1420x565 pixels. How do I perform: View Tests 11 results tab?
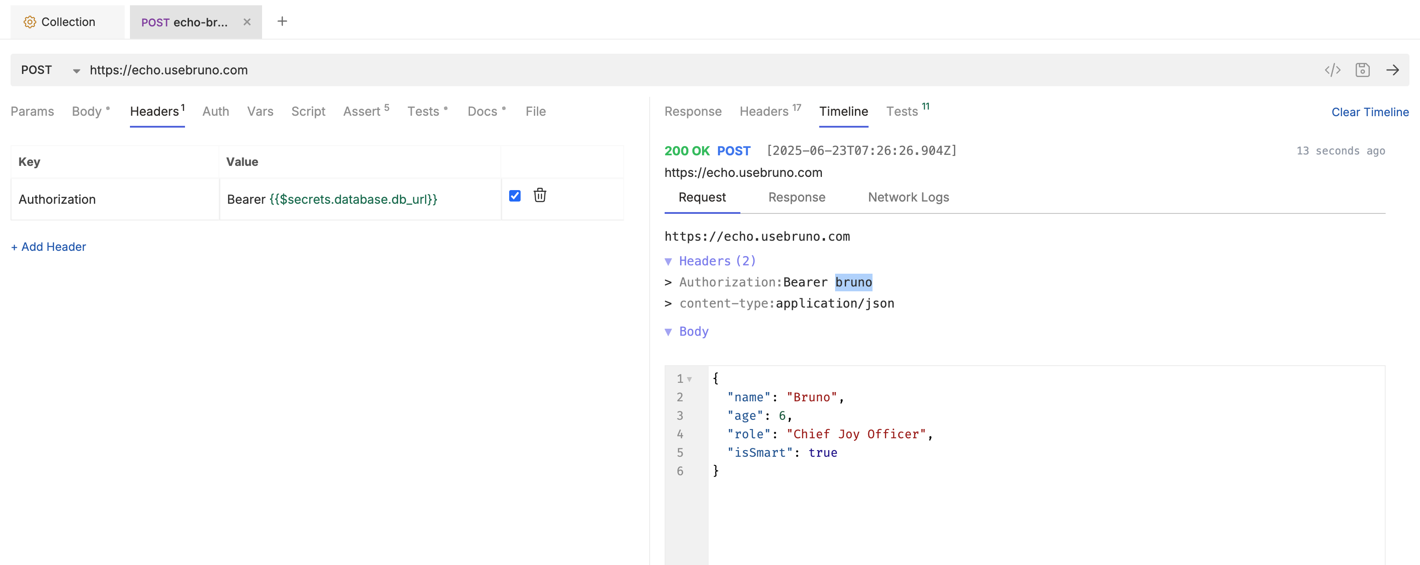pyautogui.click(x=907, y=111)
